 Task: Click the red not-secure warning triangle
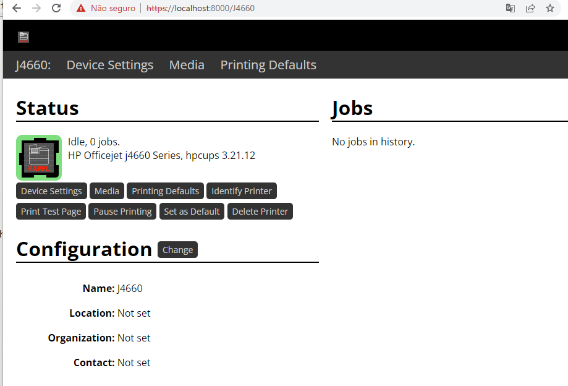(x=81, y=8)
